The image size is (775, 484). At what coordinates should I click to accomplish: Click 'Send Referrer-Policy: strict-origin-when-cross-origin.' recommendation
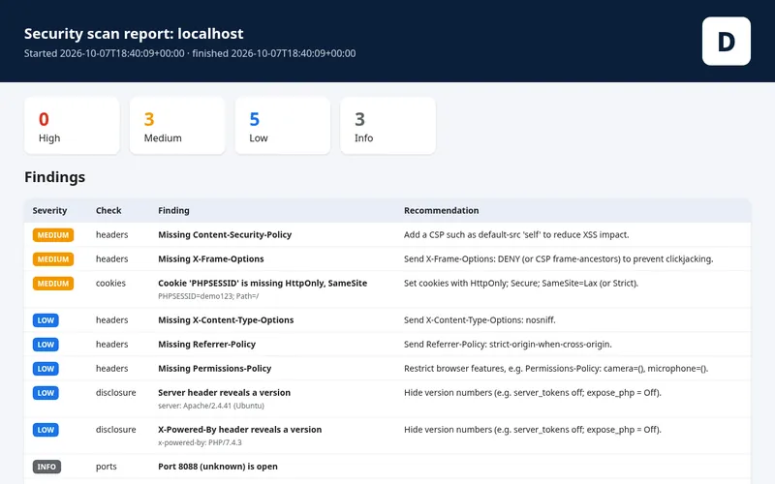click(x=508, y=345)
